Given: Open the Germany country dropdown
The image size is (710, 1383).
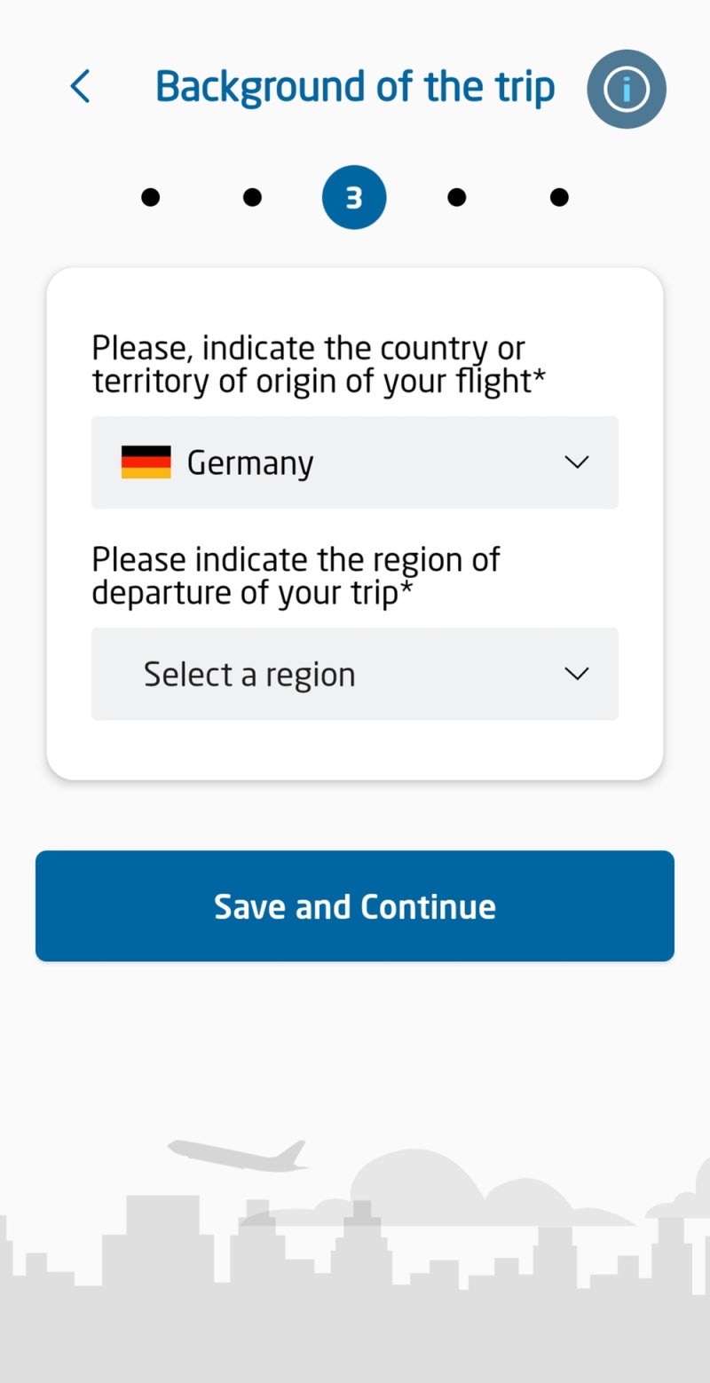Looking at the screenshot, I should (355, 462).
